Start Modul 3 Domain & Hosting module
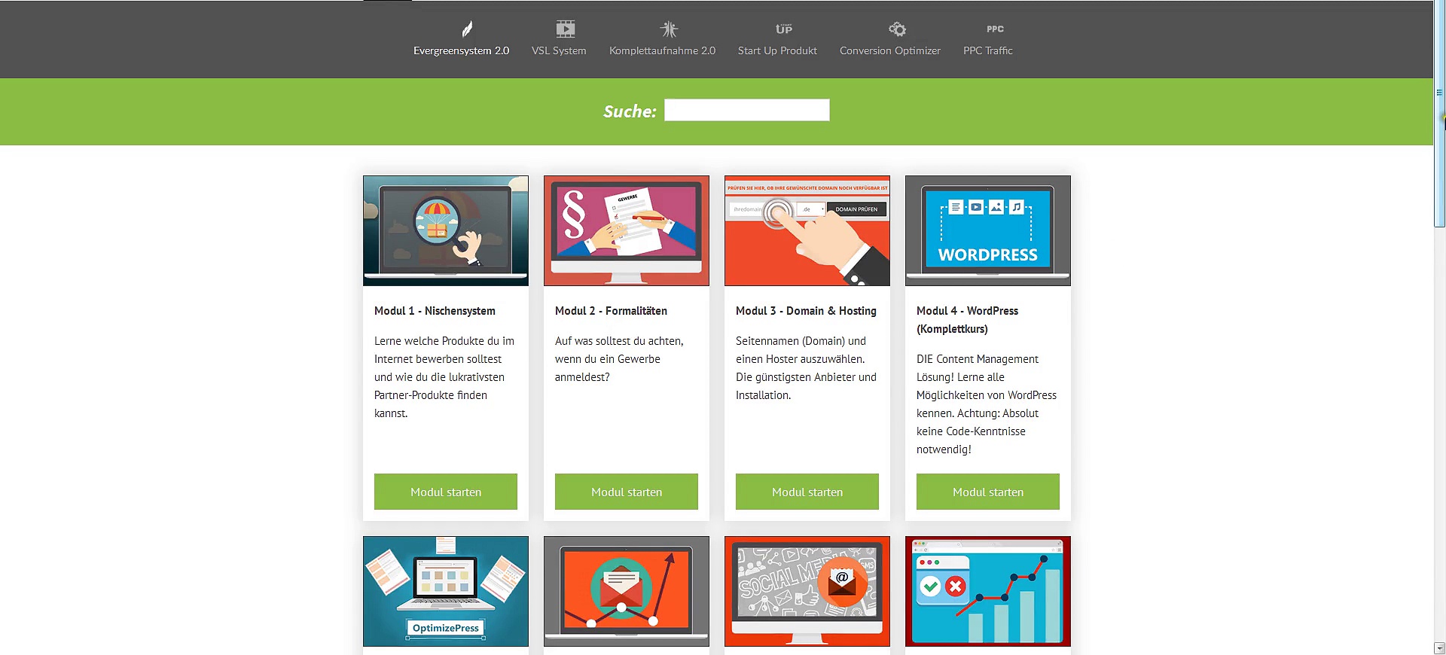The width and height of the screenshot is (1446, 655). coord(807,492)
